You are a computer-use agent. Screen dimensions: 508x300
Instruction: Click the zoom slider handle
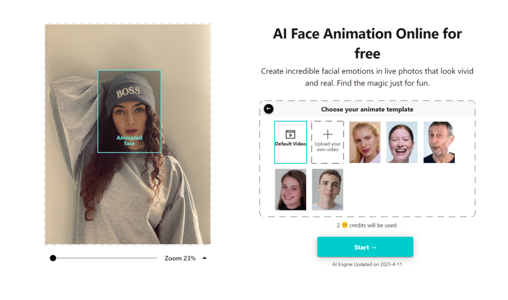click(x=53, y=257)
